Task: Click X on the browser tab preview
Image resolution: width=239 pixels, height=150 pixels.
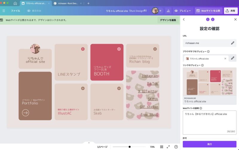Action: (x=225, y=58)
